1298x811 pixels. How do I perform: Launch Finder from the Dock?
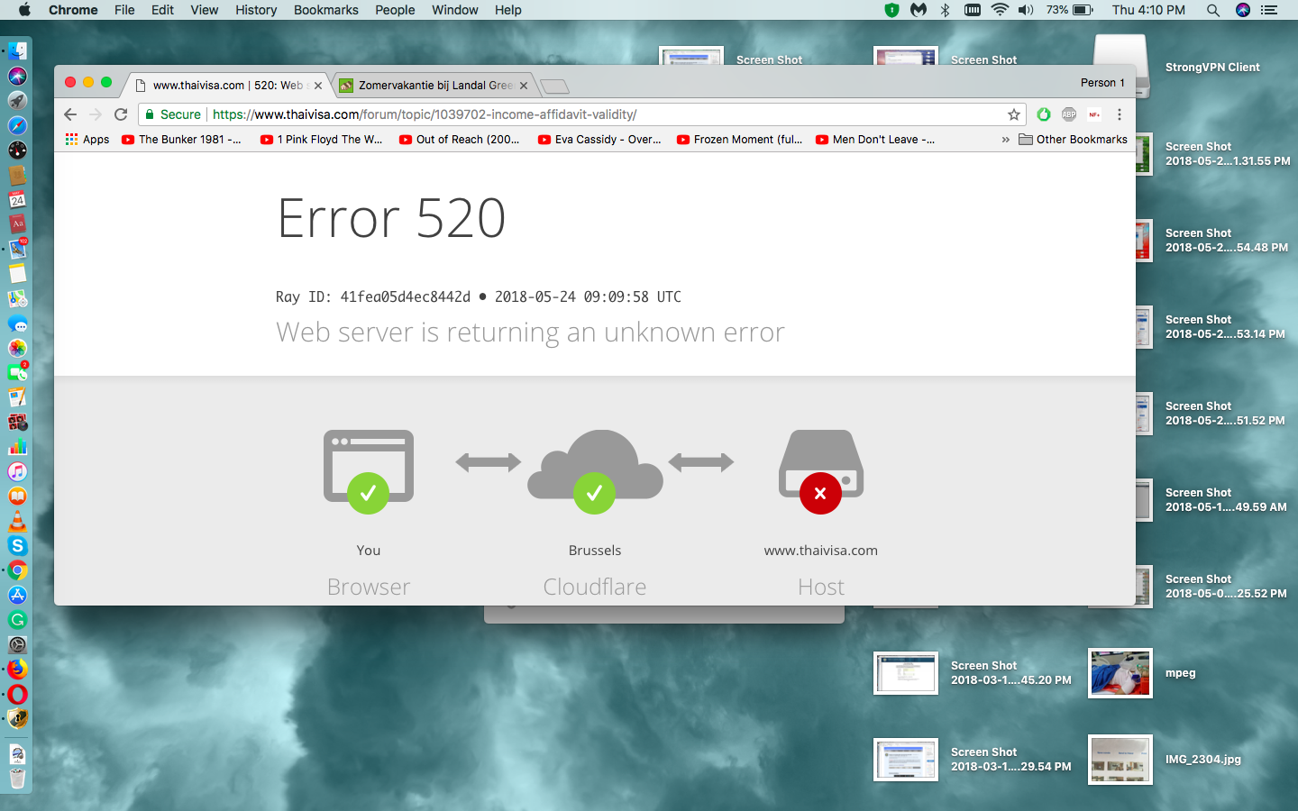click(x=17, y=51)
